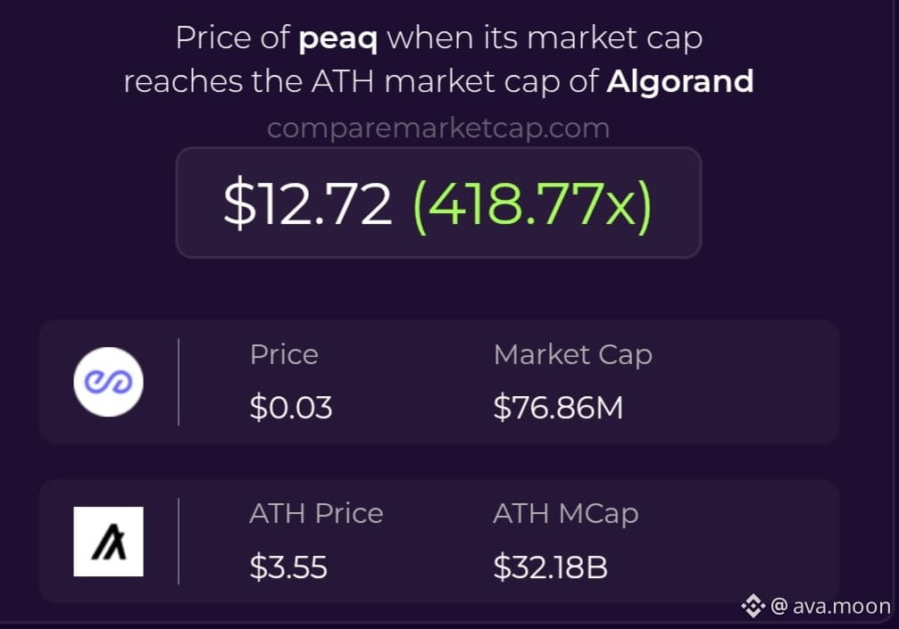
Task: Click the bold peaq name in title
Action: (338, 39)
